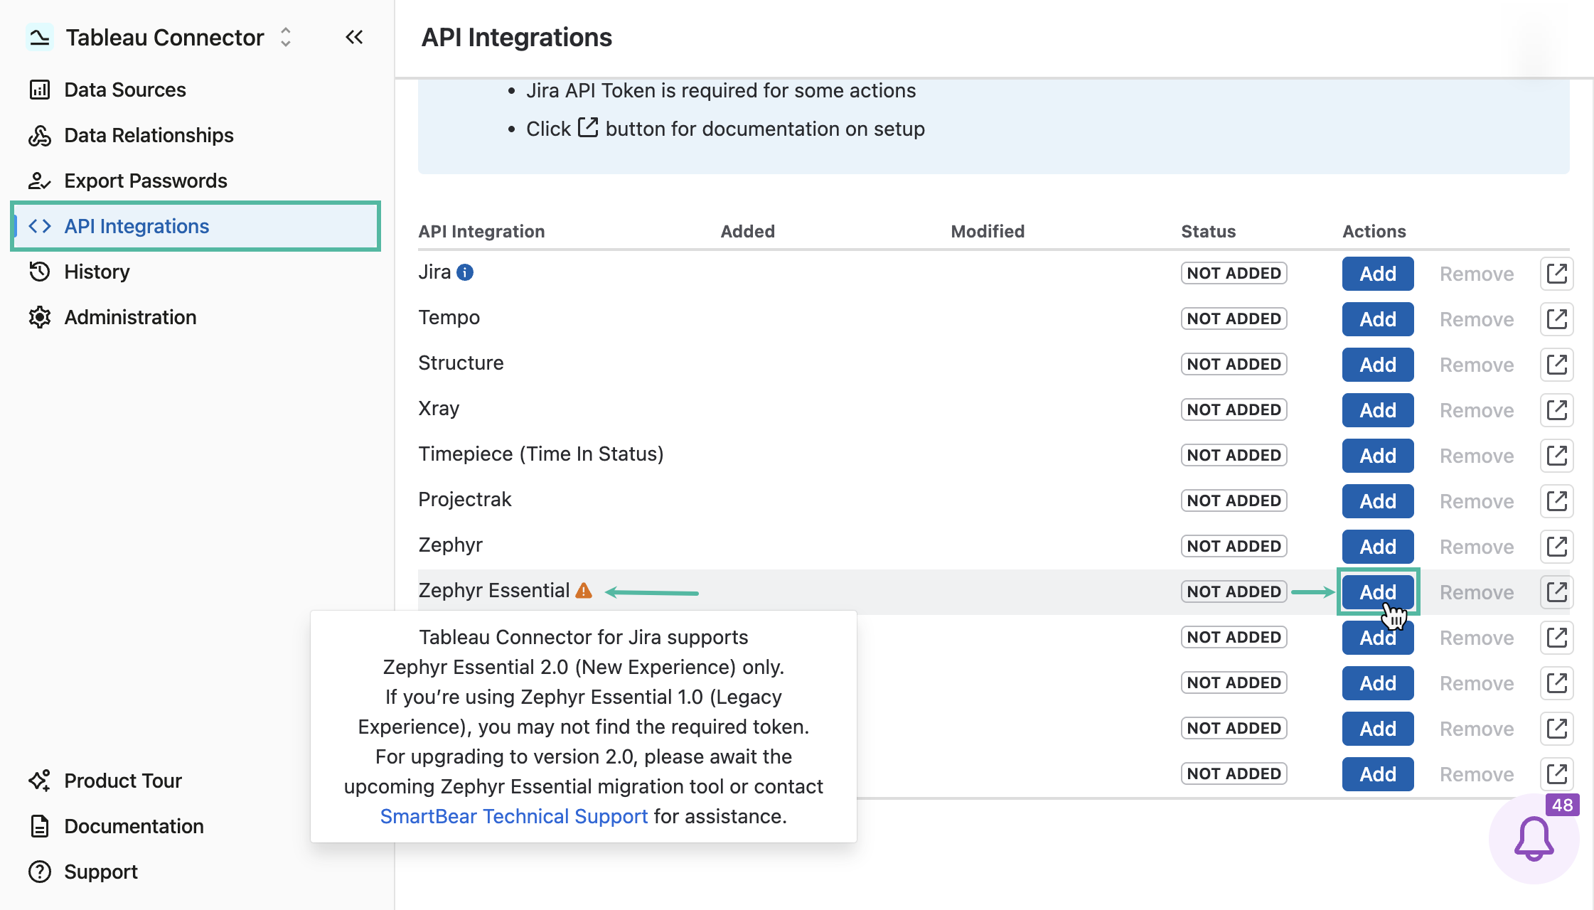Open the notifications bell with 48 badge
Screen dimensions: 1594x910
1534,839
